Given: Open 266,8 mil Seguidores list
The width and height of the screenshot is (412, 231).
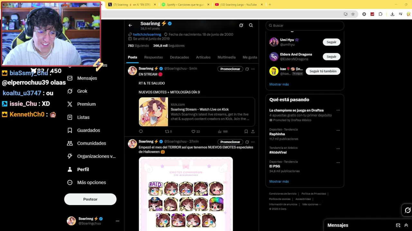Looking at the screenshot, I should 169,46.
